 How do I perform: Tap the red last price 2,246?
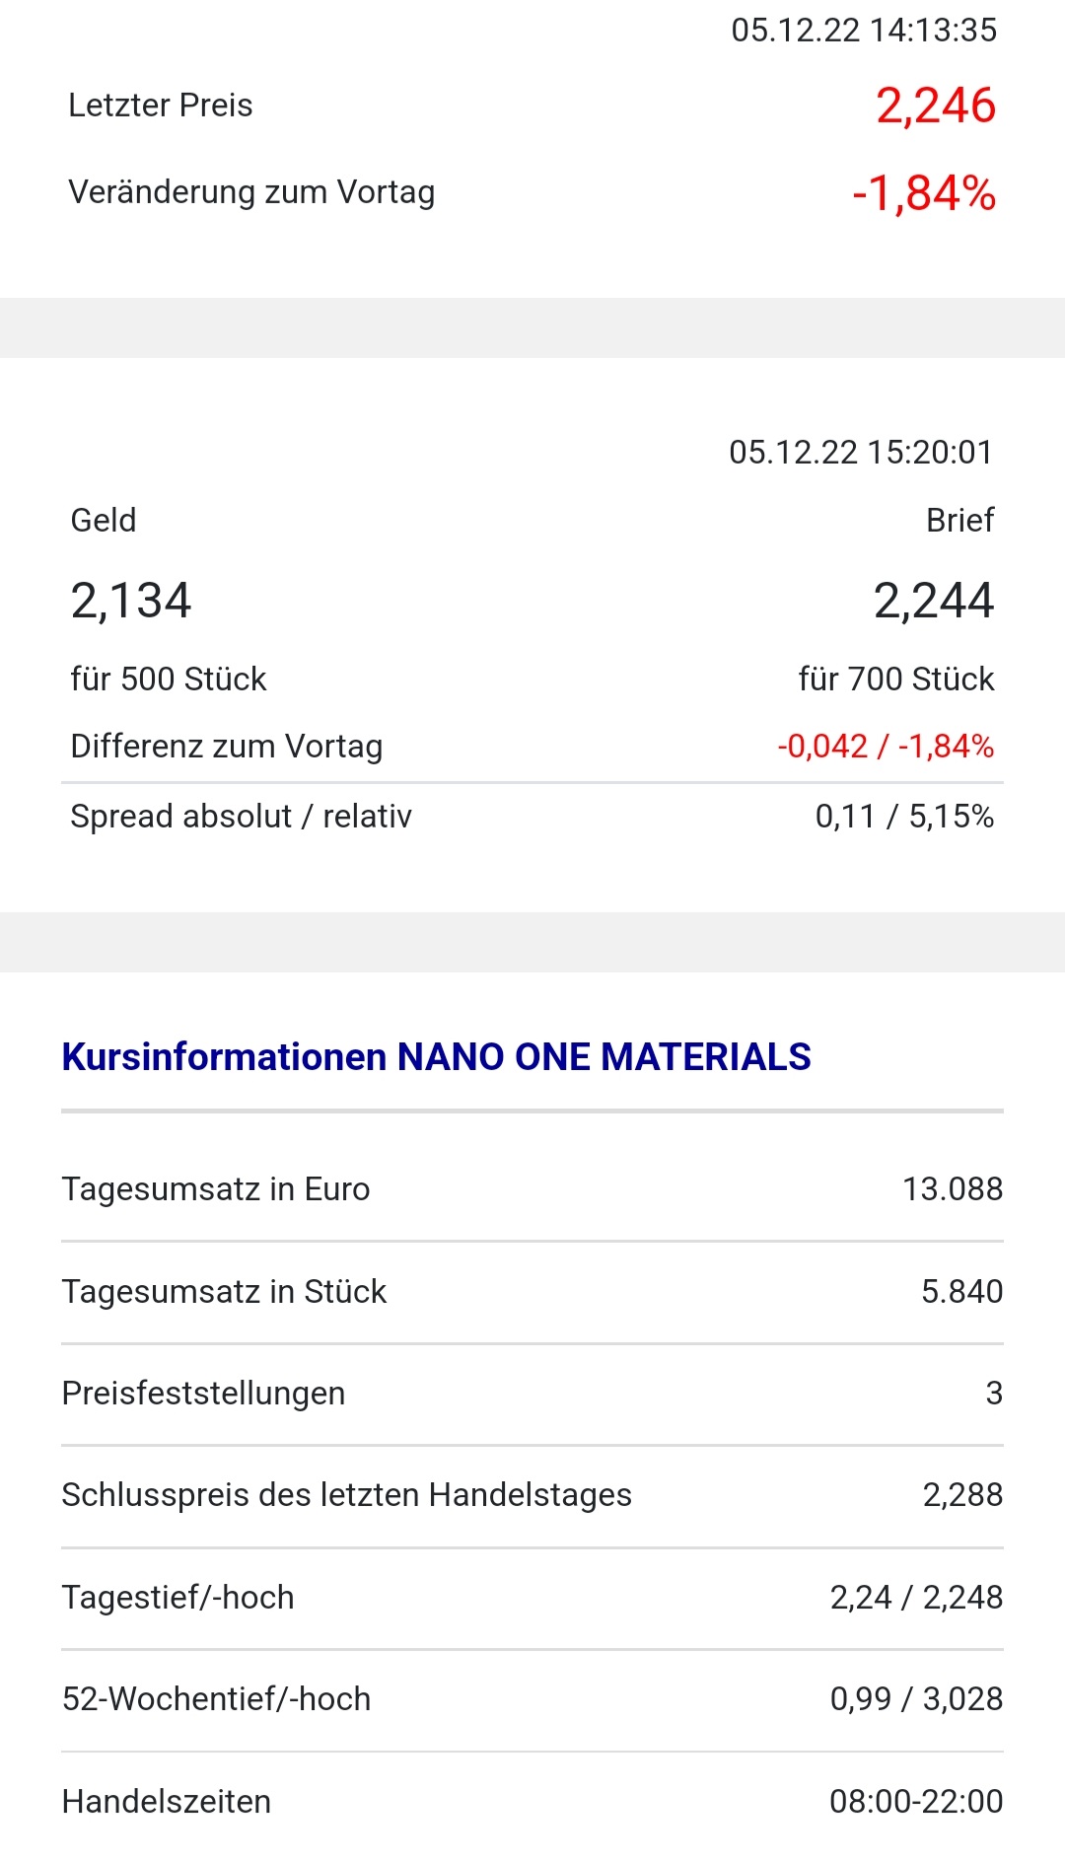(x=935, y=106)
